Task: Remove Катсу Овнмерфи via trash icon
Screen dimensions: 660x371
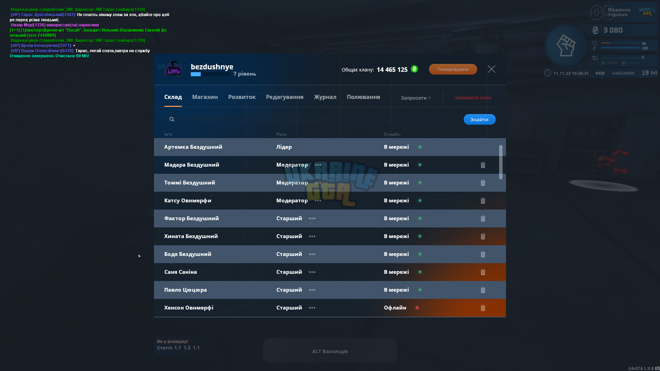Action: 483,201
